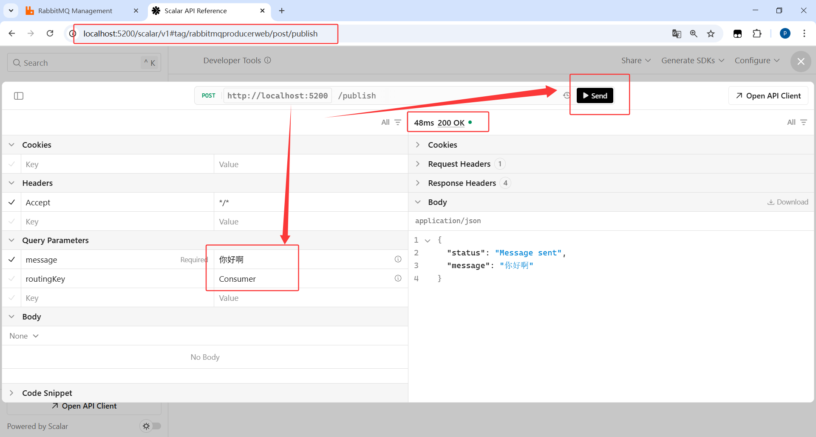Viewport: 816px width, 437px height.
Task: Reload the current page
Action: (50, 34)
